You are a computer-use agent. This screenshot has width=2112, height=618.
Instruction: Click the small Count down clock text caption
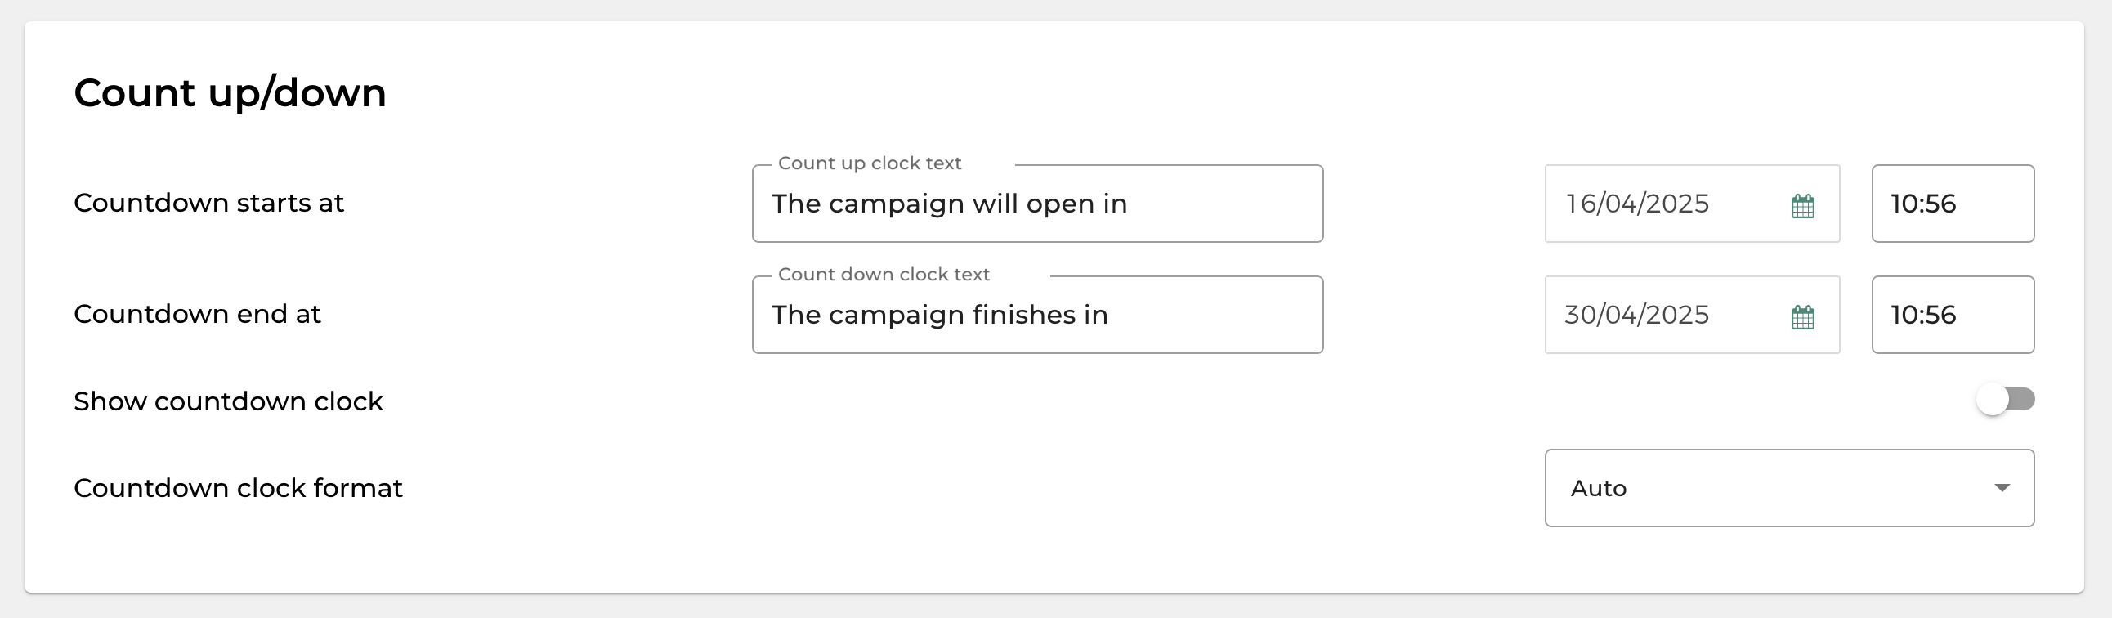click(x=883, y=275)
